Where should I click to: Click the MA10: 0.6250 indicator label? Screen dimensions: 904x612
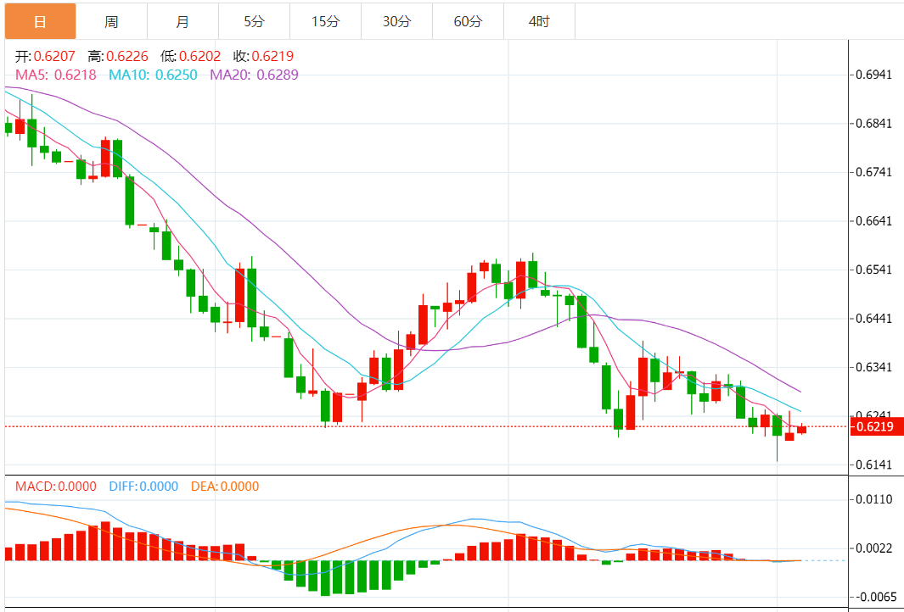[152, 75]
